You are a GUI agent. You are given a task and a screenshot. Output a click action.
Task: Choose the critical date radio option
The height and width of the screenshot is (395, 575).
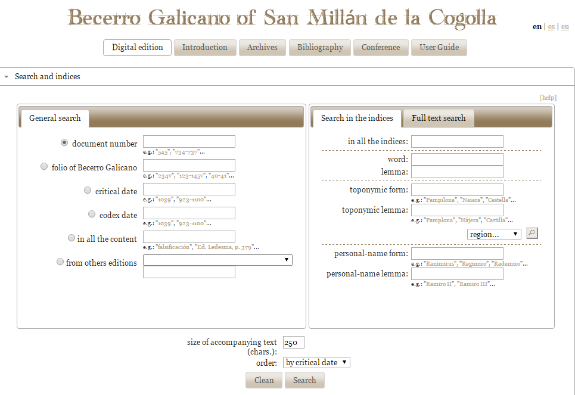click(x=88, y=190)
